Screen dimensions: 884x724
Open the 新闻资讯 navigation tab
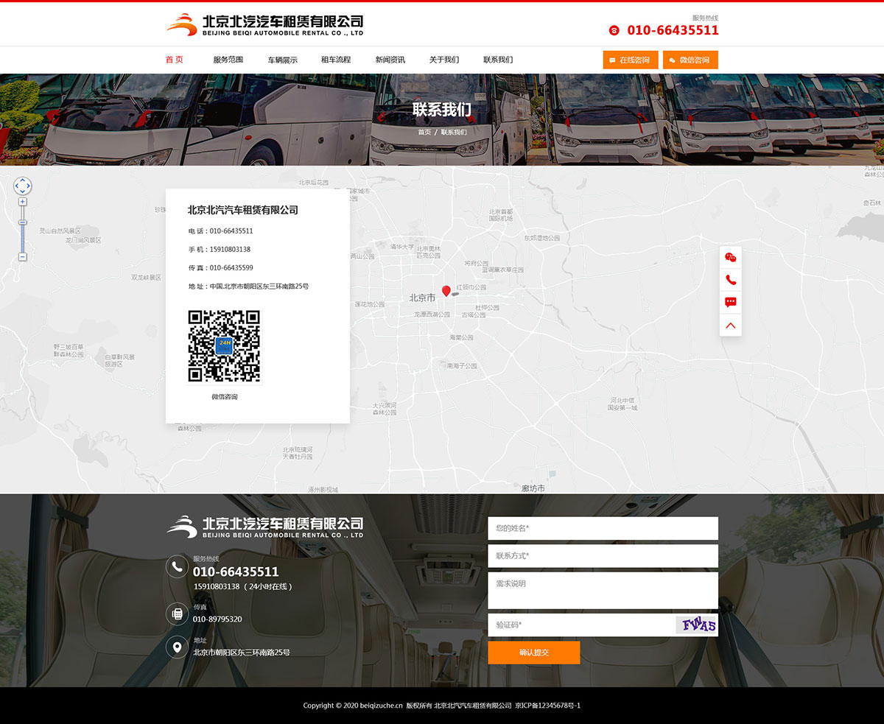(388, 60)
